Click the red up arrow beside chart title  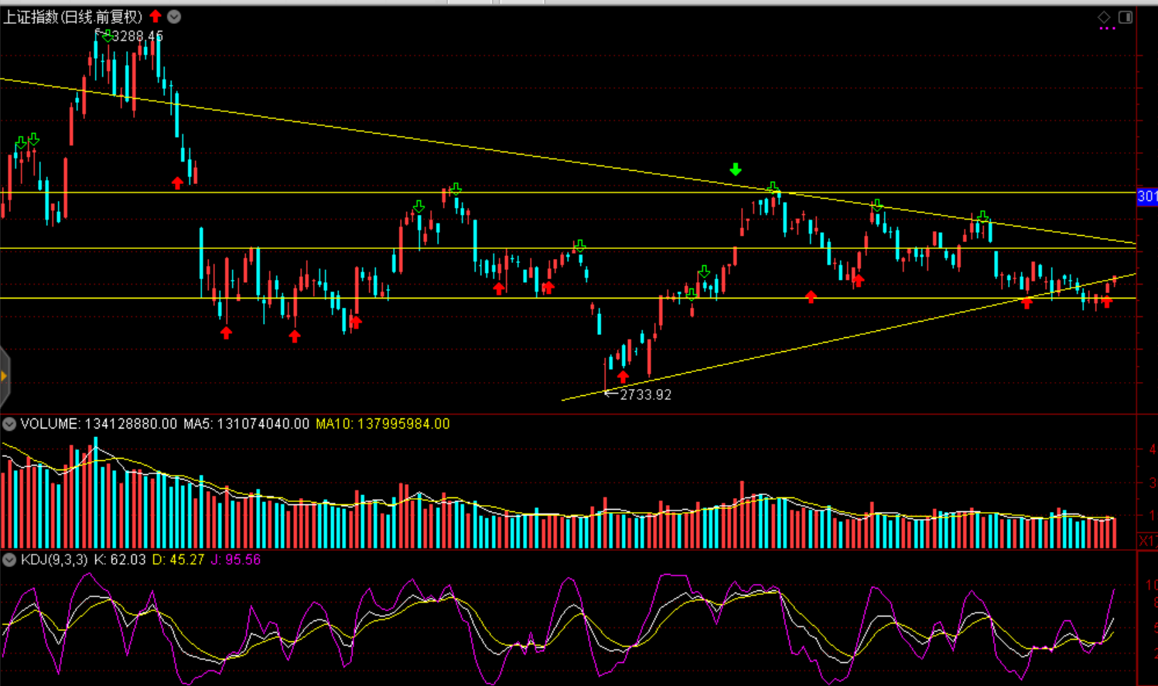click(156, 16)
